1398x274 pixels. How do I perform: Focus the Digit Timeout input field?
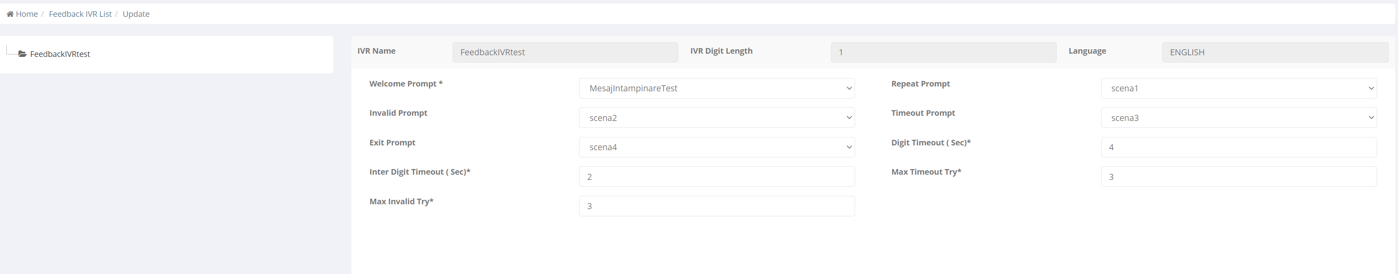(x=1239, y=147)
